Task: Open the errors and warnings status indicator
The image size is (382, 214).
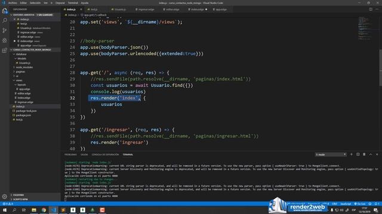Action: coord(8,204)
